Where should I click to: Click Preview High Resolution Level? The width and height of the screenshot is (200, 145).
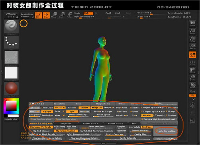click(x=159, y=120)
